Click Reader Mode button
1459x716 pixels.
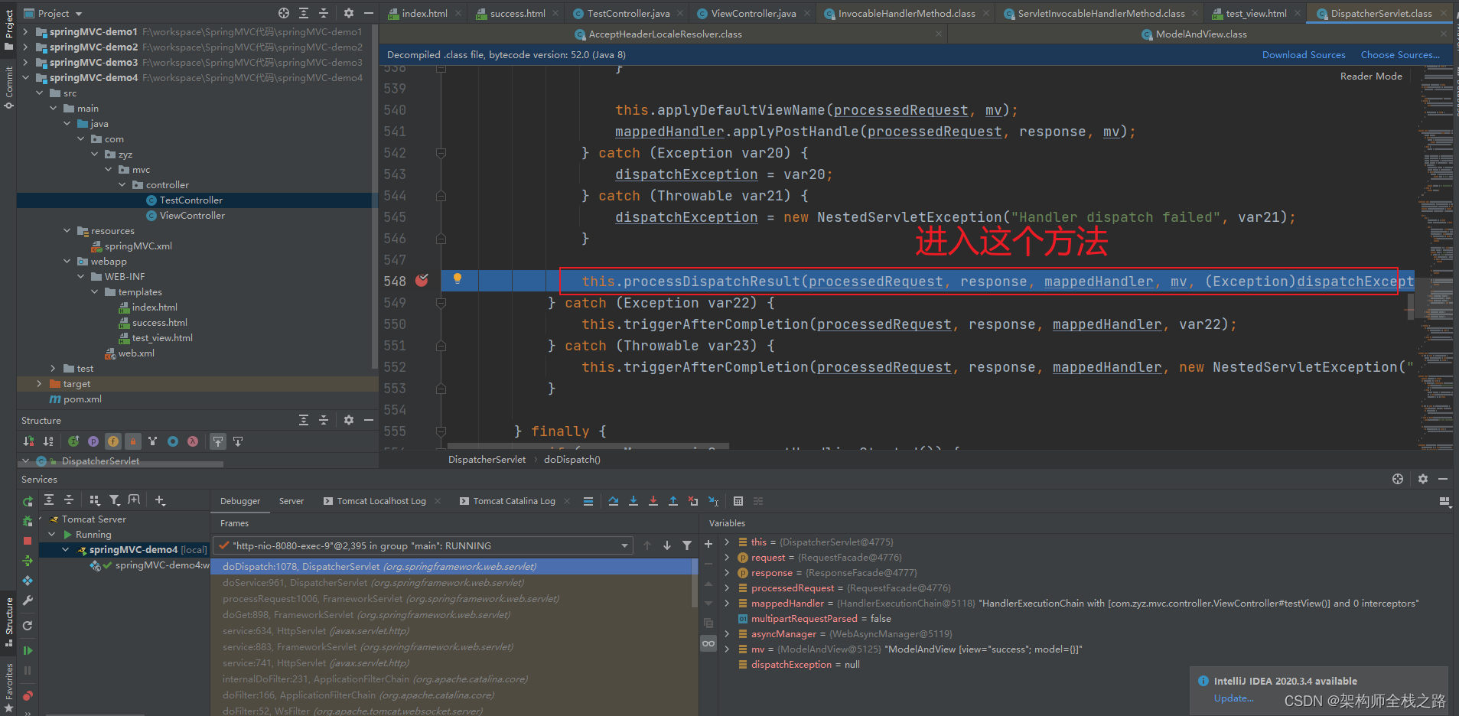(1371, 76)
